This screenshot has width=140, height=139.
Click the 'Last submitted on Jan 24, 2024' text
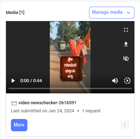[42, 111]
